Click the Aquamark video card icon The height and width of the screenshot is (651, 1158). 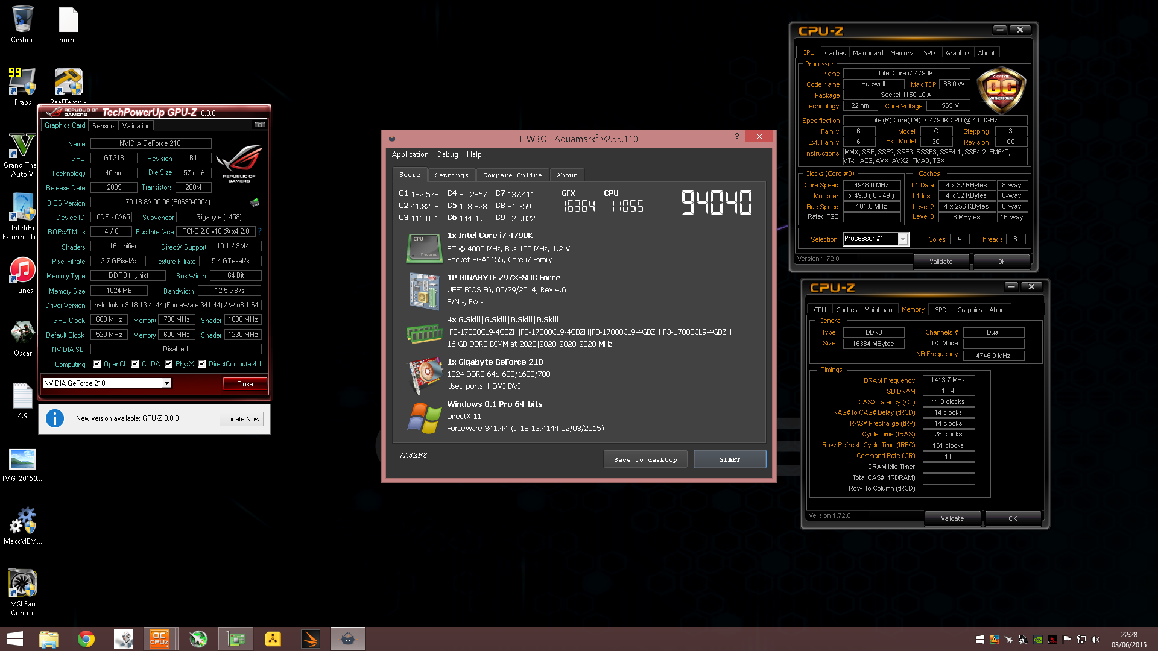(424, 375)
